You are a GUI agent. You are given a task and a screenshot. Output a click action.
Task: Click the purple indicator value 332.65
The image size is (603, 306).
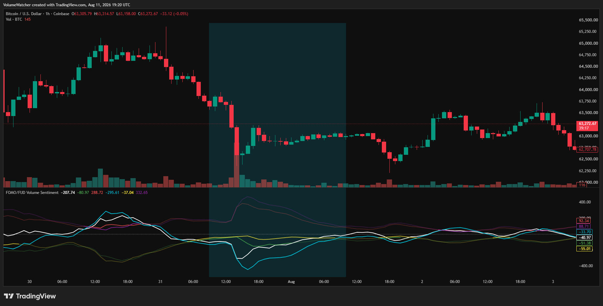click(x=142, y=193)
